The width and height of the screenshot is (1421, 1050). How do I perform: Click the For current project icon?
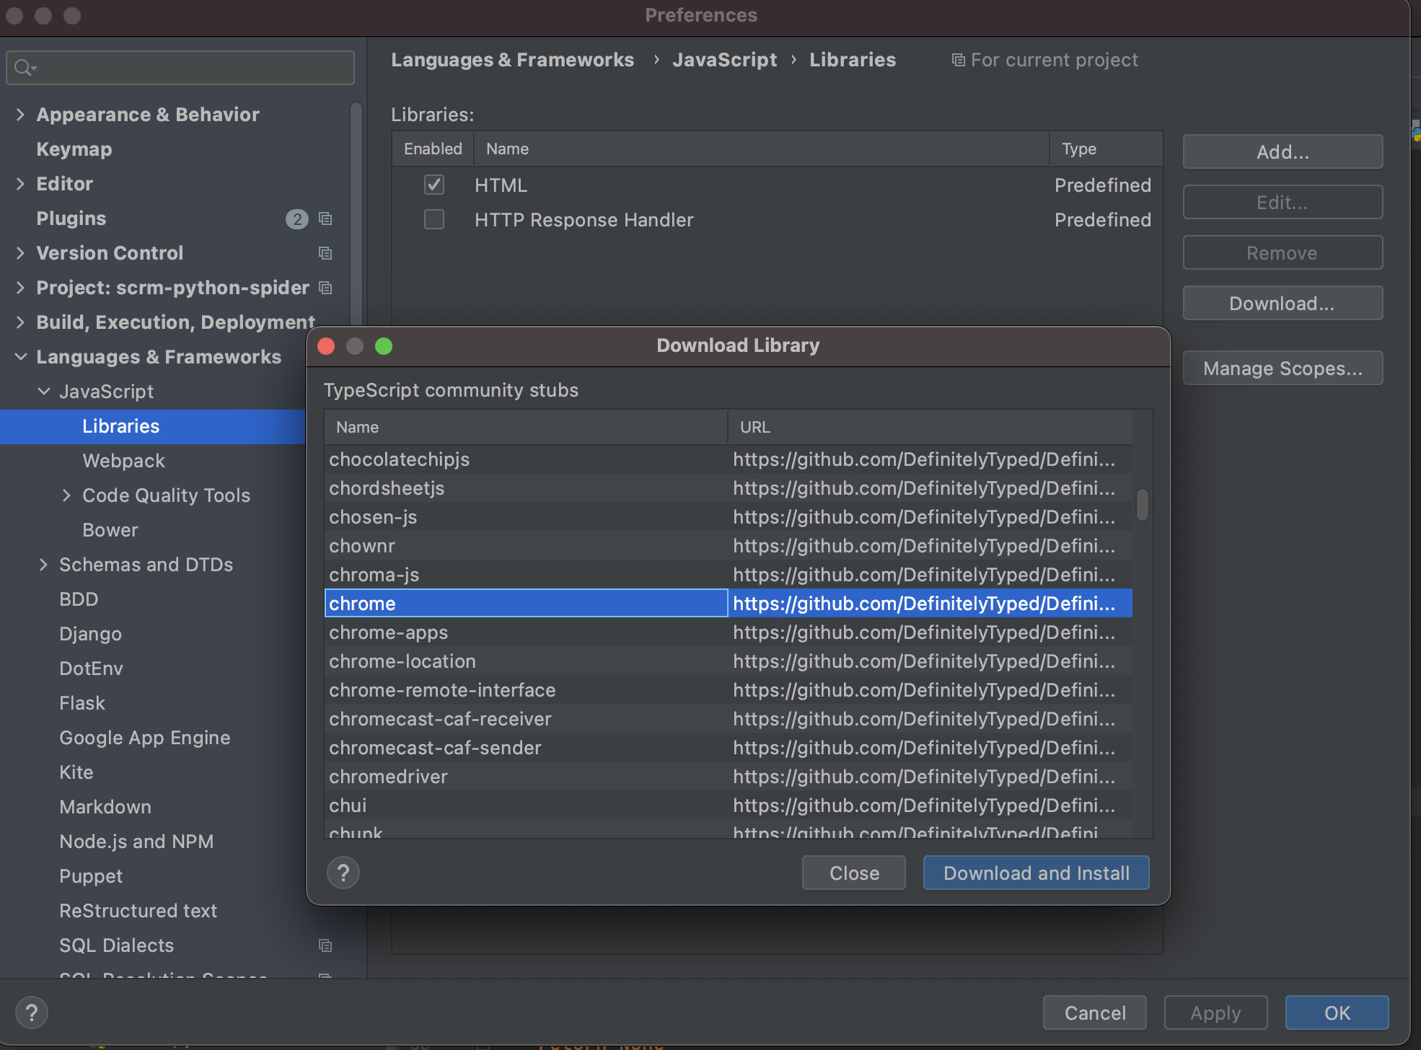pos(958,60)
